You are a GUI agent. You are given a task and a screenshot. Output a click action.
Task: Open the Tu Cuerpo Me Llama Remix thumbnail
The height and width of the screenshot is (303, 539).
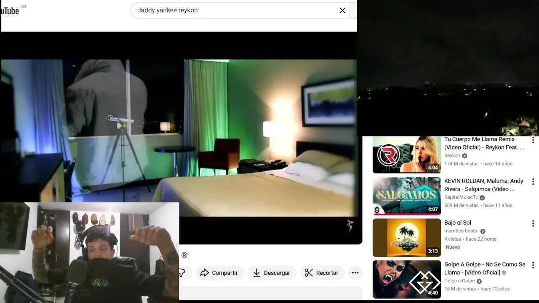407,154
